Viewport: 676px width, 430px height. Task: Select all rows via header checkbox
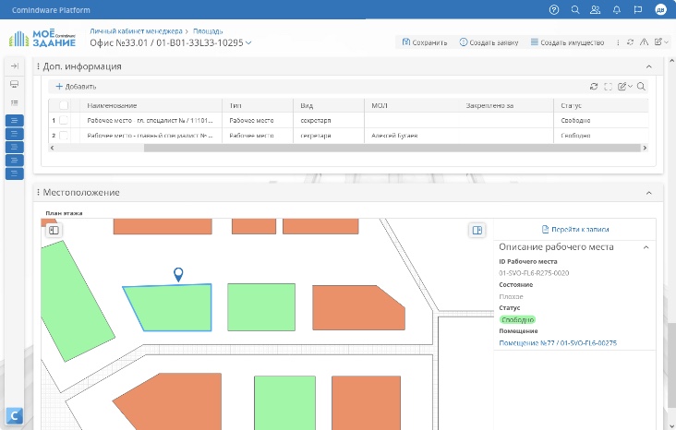64,105
